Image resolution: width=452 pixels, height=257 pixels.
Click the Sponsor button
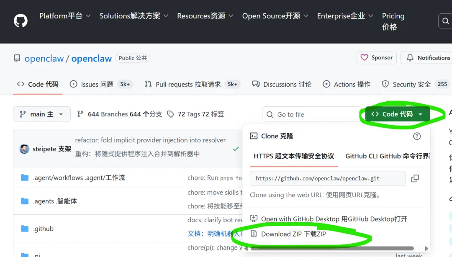[377, 57]
